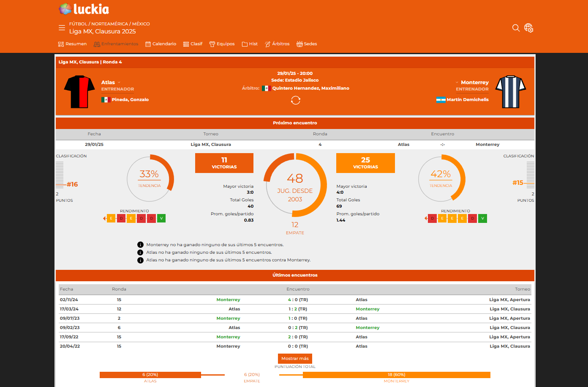Click the swap teams refresh icon
The width and height of the screenshot is (588, 387).
click(x=296, y=100)
